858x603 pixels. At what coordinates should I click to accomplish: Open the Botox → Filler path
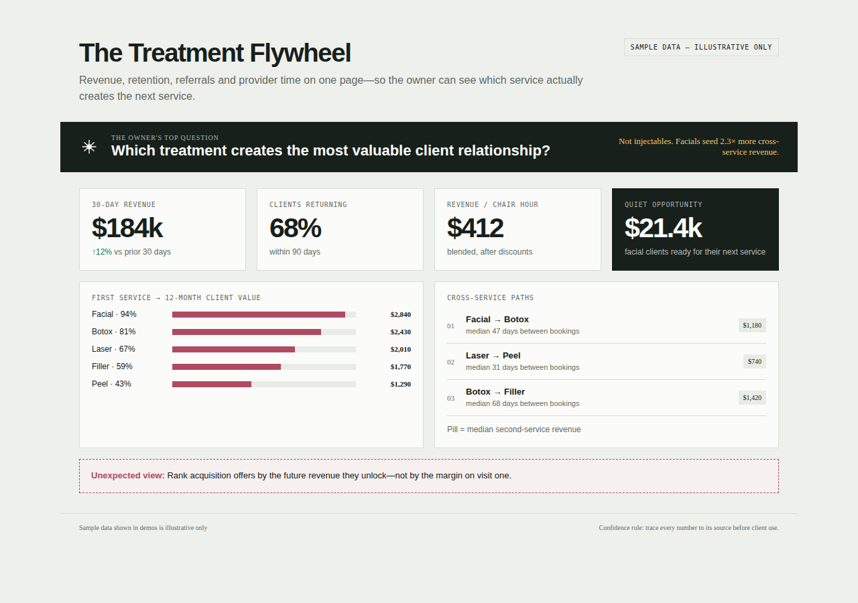tap(607, 398)
